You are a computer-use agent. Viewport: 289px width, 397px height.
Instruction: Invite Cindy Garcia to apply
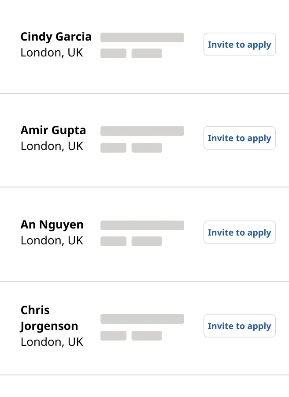(x=239, y=45)
